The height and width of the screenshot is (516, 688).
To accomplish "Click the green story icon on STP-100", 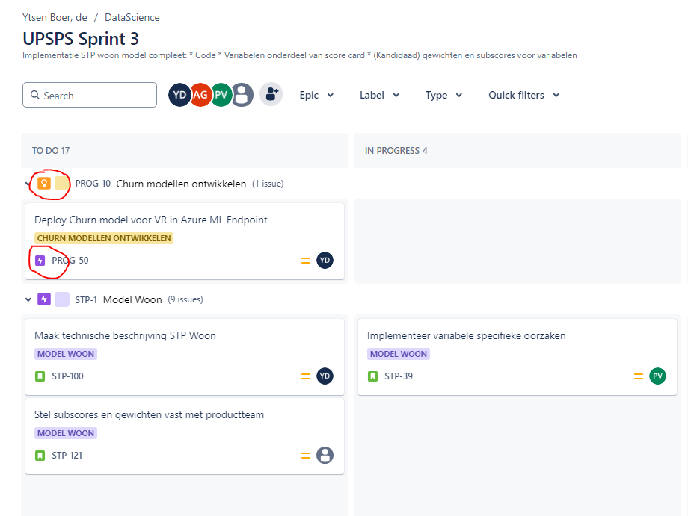I will 40,376.
